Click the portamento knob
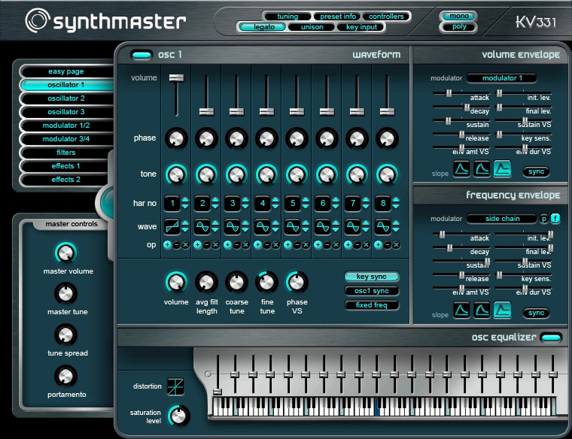 point(65,376)
